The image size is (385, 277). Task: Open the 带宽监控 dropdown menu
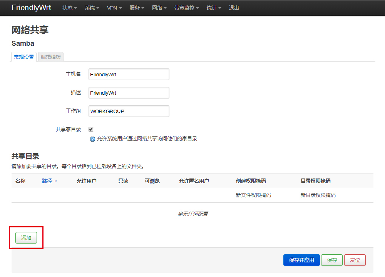186,8
